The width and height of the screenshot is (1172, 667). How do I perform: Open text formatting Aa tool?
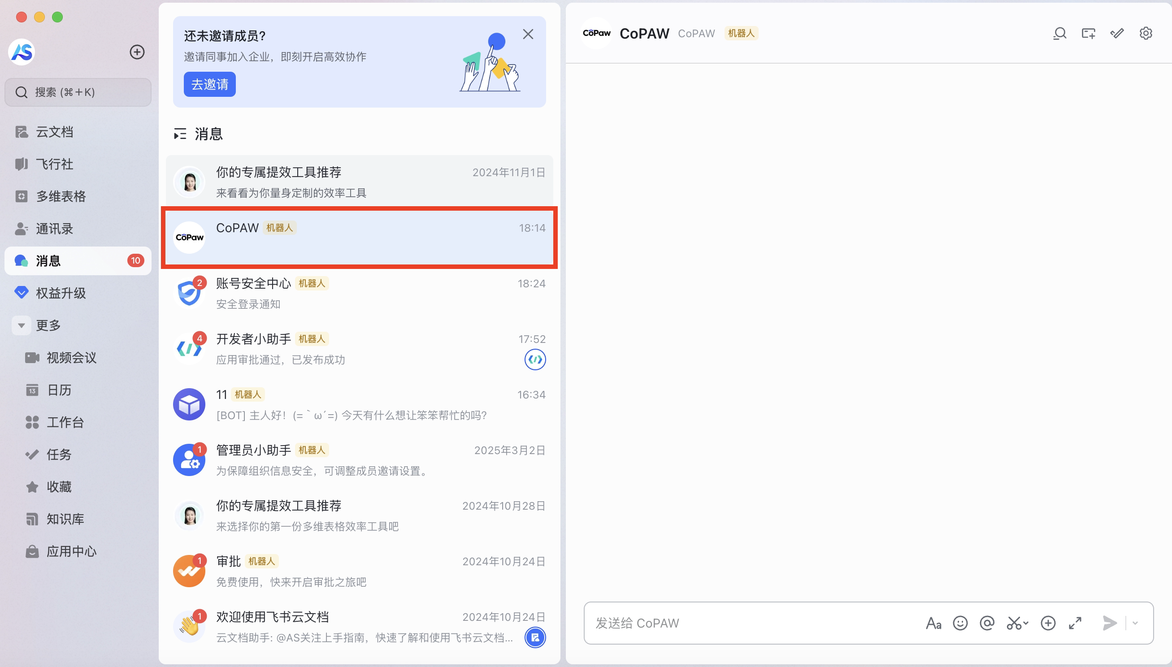tap(933, 623)
